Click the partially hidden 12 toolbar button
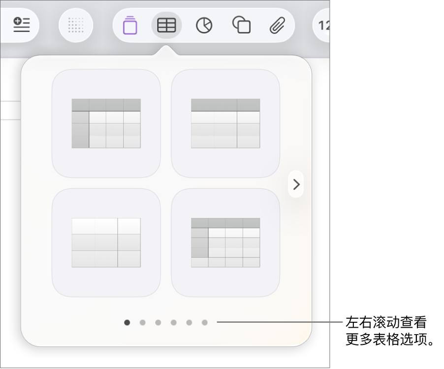Viewport: 444px width, 369px height. pyautogui.click(x=321, y=26)
